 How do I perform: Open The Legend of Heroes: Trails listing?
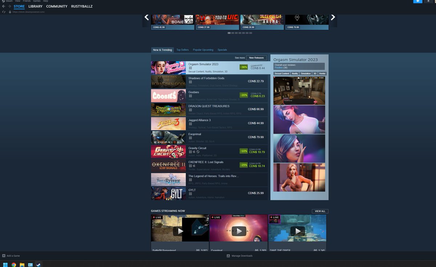209,179
